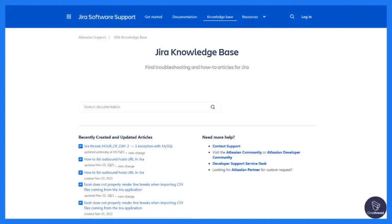The height and width of the screenshot is (224, 392).
Task: View change for Excel CSV article
Action: click(x=126, y=196)
